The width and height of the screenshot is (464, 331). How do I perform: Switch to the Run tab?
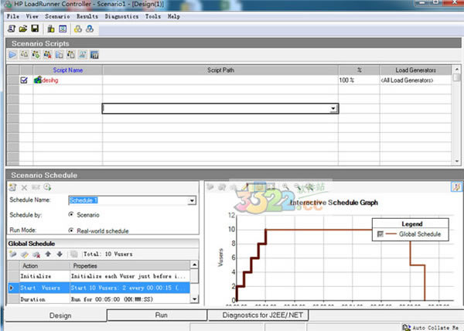[161, 316]
